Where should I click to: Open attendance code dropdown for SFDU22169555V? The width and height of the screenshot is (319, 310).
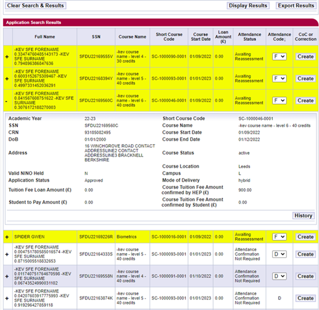click(279, 57)
